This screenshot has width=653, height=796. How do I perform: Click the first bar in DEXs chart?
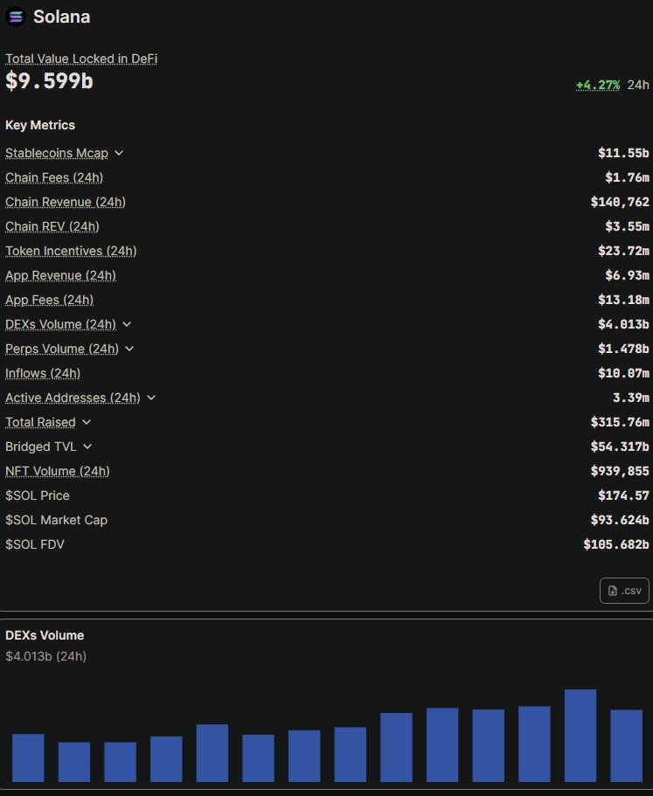point(28,758)
